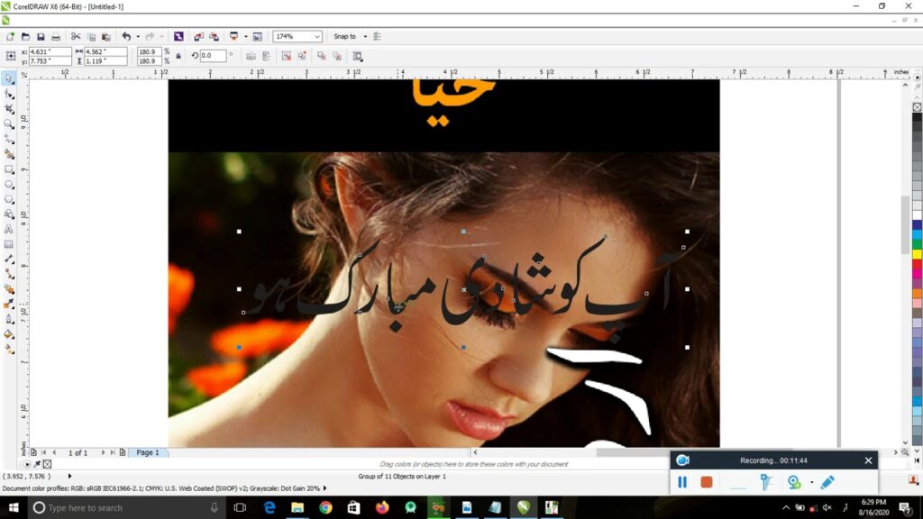Select the Pick tool
The width and height of the screenshot is (923, 519).
click(9, 79)
